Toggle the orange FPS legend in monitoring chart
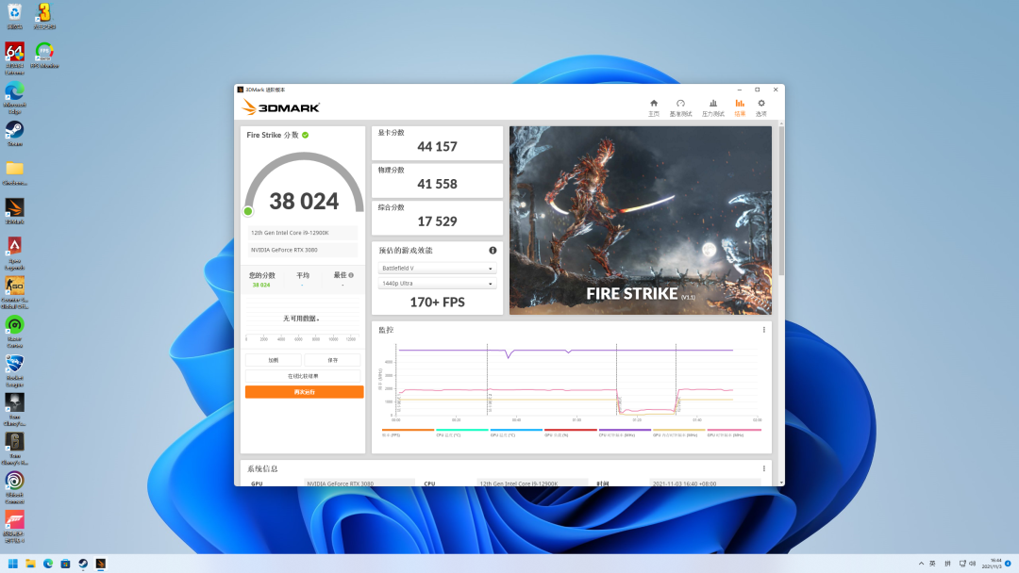This screenshot has width=1019, height=573. (409, 433)
